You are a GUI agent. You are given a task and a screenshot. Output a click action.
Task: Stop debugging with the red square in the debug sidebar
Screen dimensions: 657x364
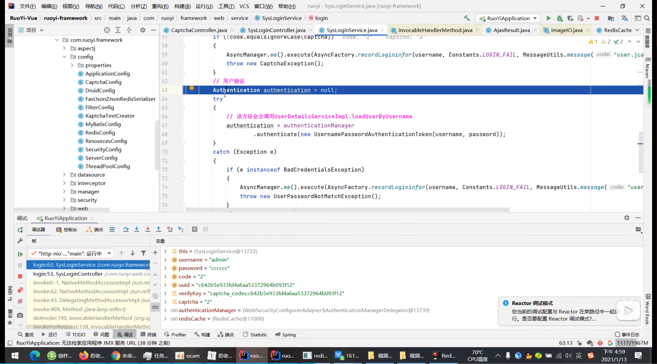pyautogui.click(x=20, y=276)
